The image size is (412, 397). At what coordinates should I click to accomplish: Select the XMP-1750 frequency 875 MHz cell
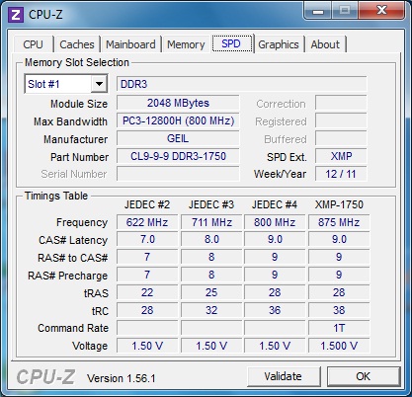tap(339, 222)
